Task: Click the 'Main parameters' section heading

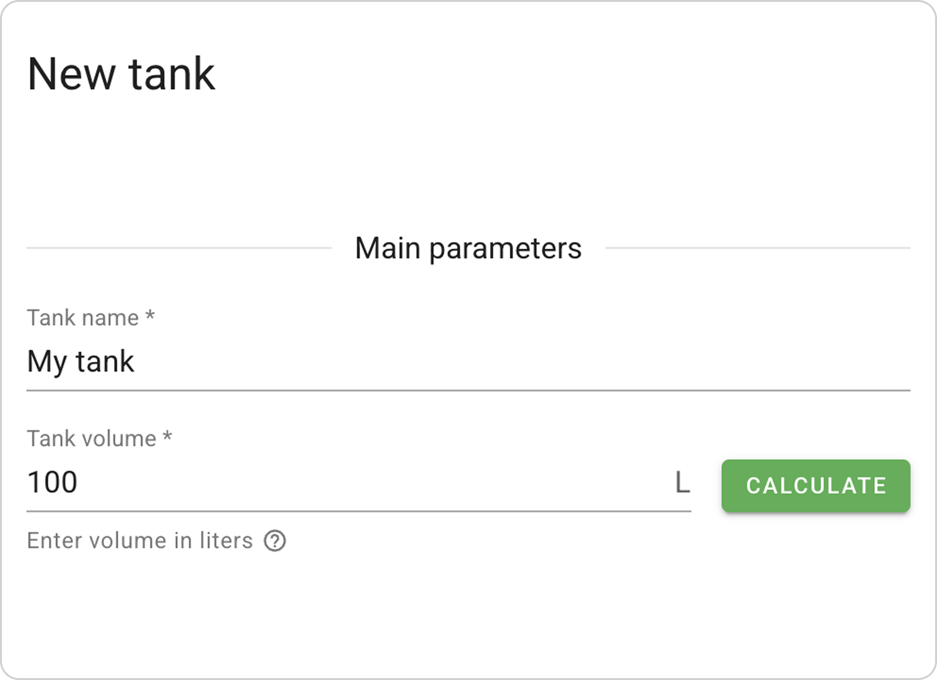Action: tap(468, 248)
